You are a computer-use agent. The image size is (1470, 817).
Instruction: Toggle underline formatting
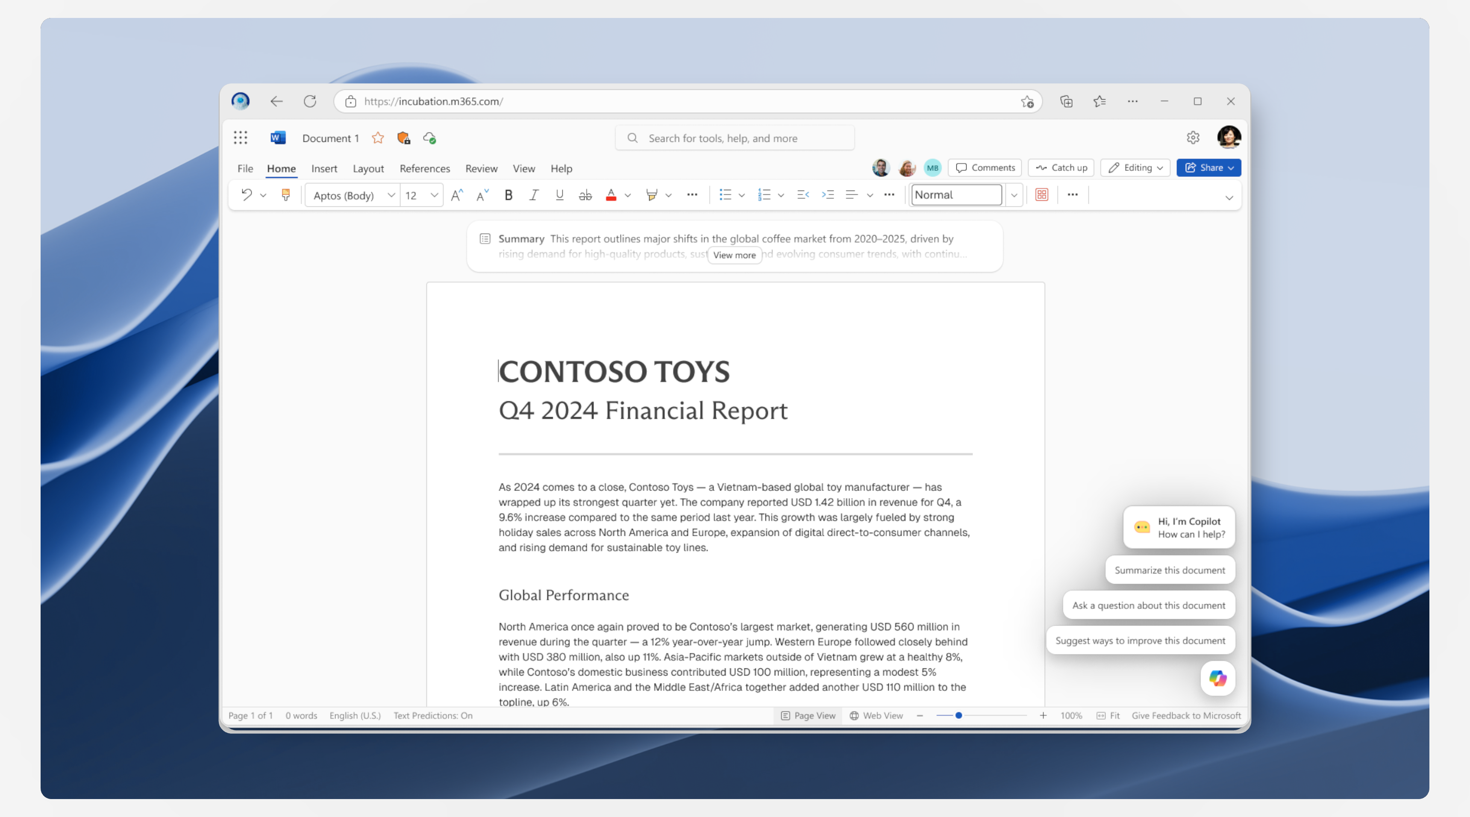tap(559, 195)
